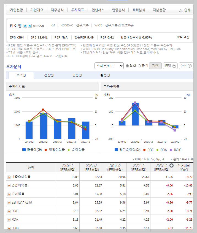This screenshot has width=197, height=233.
Task: Expand the 영업이익률 row
Action: [9, 186]
